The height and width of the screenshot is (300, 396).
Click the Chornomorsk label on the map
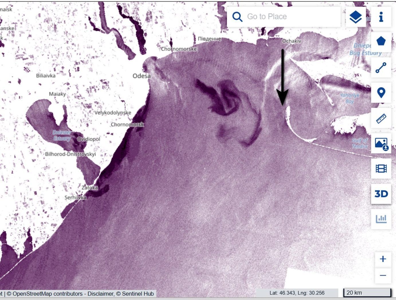(x=127, y=124)
